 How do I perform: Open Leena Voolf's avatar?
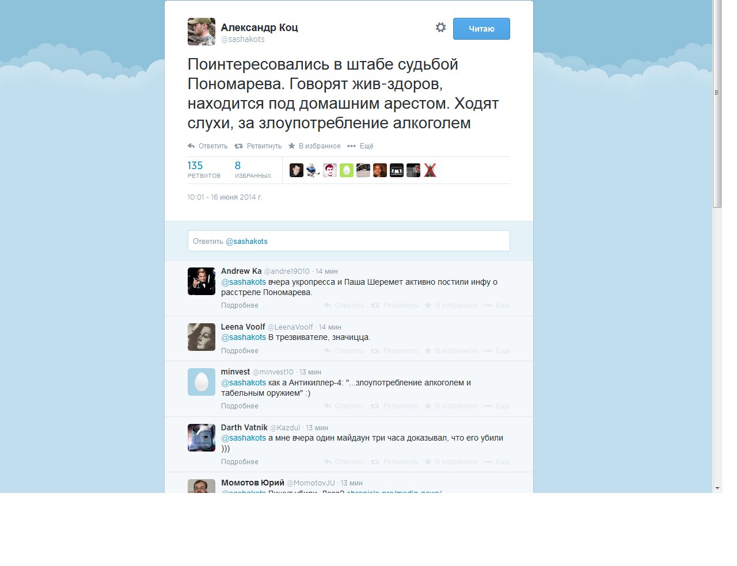pyautogui.click(x=202, y=337)
